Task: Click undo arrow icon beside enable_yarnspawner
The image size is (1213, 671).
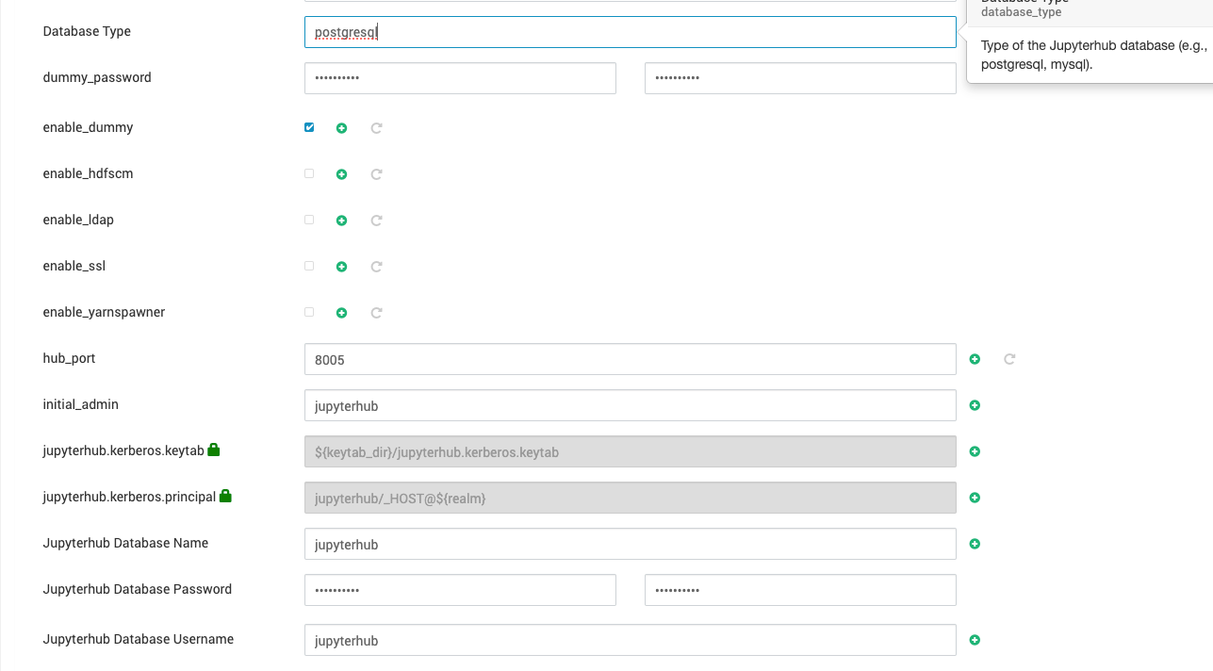Action: (x=376, y=313)
